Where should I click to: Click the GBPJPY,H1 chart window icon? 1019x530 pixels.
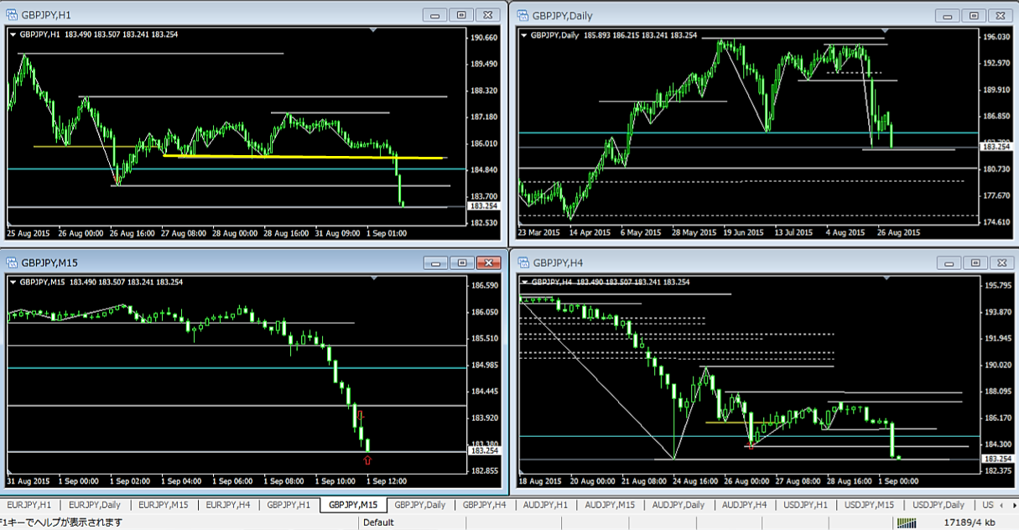pyautogui.click(x=11, y=14)
